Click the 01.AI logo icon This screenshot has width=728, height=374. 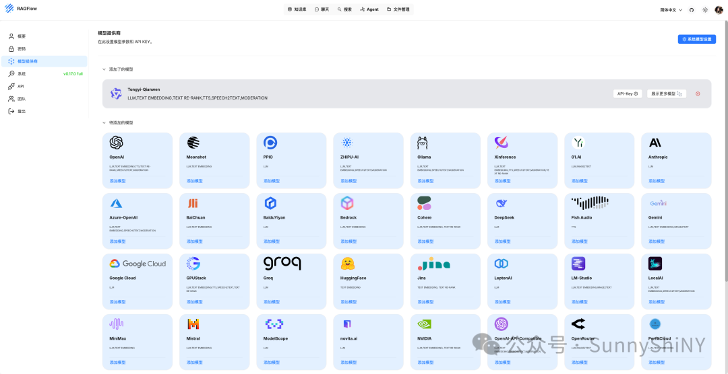578,143
